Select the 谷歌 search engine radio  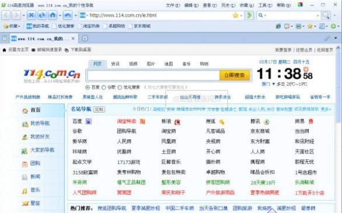(104, 88)
